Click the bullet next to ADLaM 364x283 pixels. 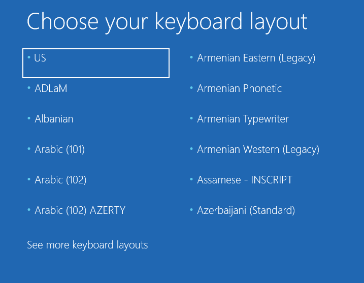tap(29, 88)
